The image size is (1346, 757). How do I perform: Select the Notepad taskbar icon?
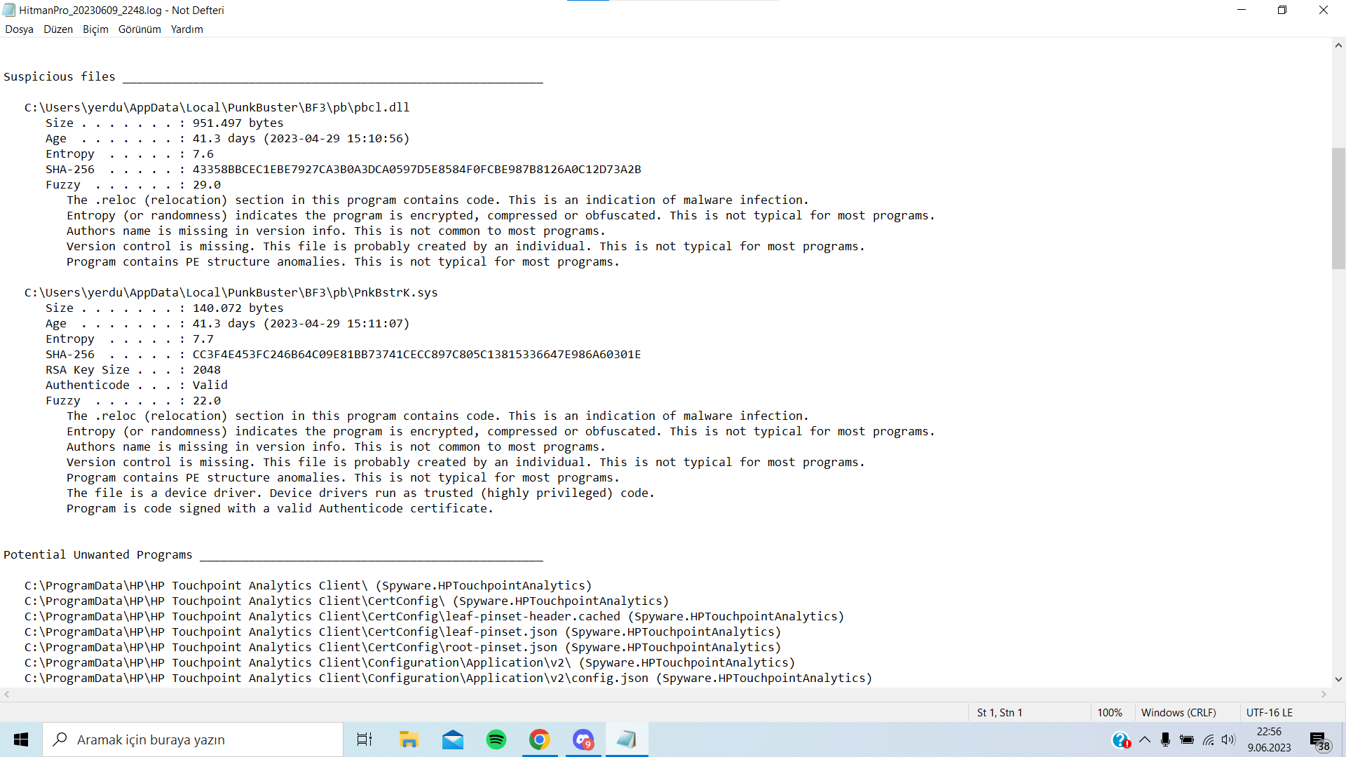(x=627, y=739)
